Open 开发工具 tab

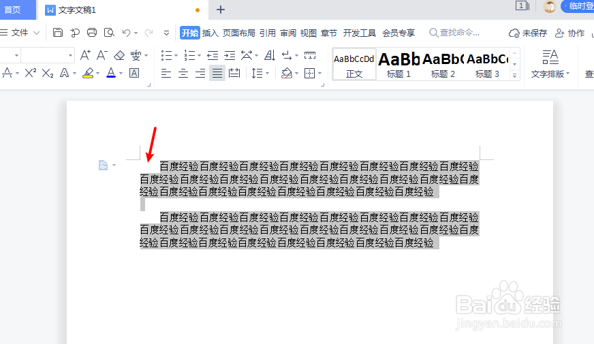point(360,33)
